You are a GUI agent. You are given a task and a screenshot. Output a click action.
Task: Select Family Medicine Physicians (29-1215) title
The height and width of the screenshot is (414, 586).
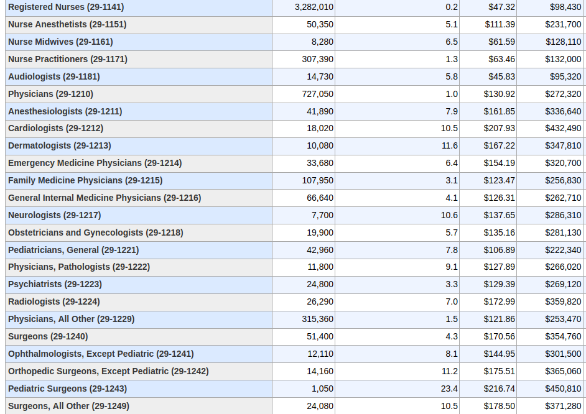(85, 181)
